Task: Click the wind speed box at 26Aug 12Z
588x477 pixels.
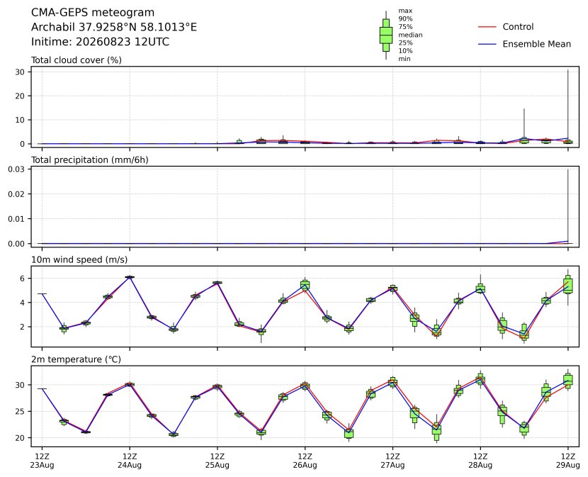Action: pos(305,285)
